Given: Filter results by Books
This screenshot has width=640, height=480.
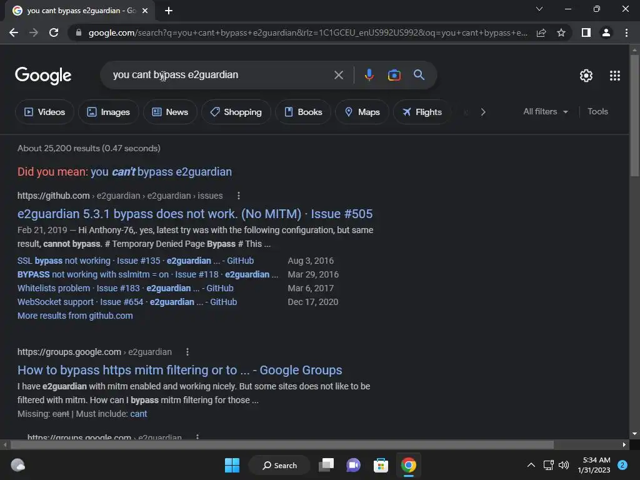Looking at the screenshot, I should coord(303,112).
